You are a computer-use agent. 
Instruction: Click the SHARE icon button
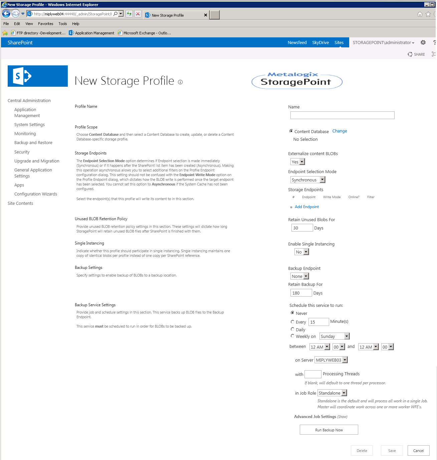(x=416, y=54)
